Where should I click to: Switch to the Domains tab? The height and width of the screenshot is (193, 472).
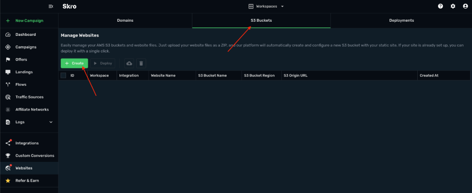click(x=125, y=20)
